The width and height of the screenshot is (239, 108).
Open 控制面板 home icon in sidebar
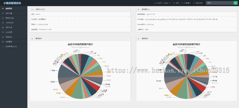pyautogui.click(x=3, y=9)
